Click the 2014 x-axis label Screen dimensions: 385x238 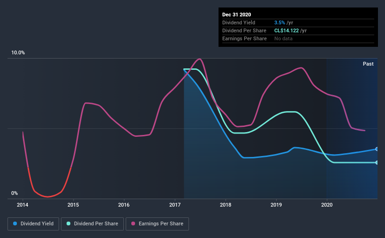pos(23,205)
